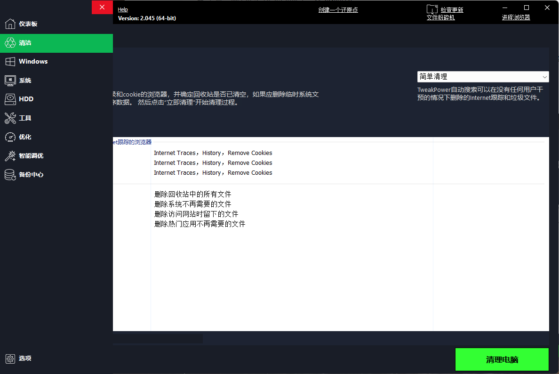Click the 选项 gear icon at bottom

(10, 358)
